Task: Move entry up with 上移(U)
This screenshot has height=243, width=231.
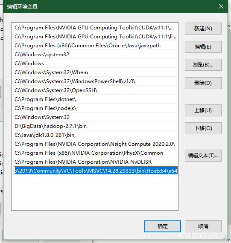Action: click(203, 110)
